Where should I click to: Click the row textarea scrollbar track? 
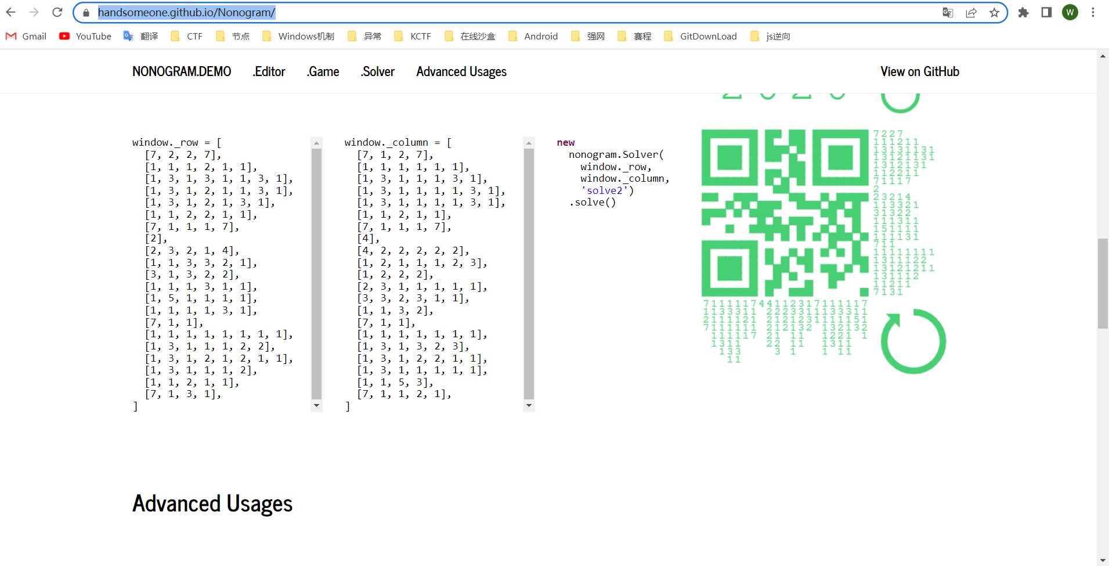(x=316, y=274)
